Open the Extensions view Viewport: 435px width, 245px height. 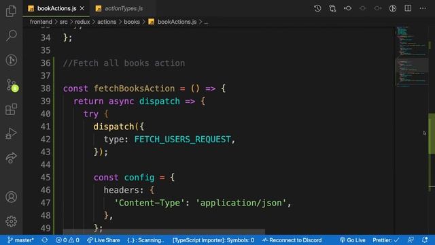click(11, 109)
